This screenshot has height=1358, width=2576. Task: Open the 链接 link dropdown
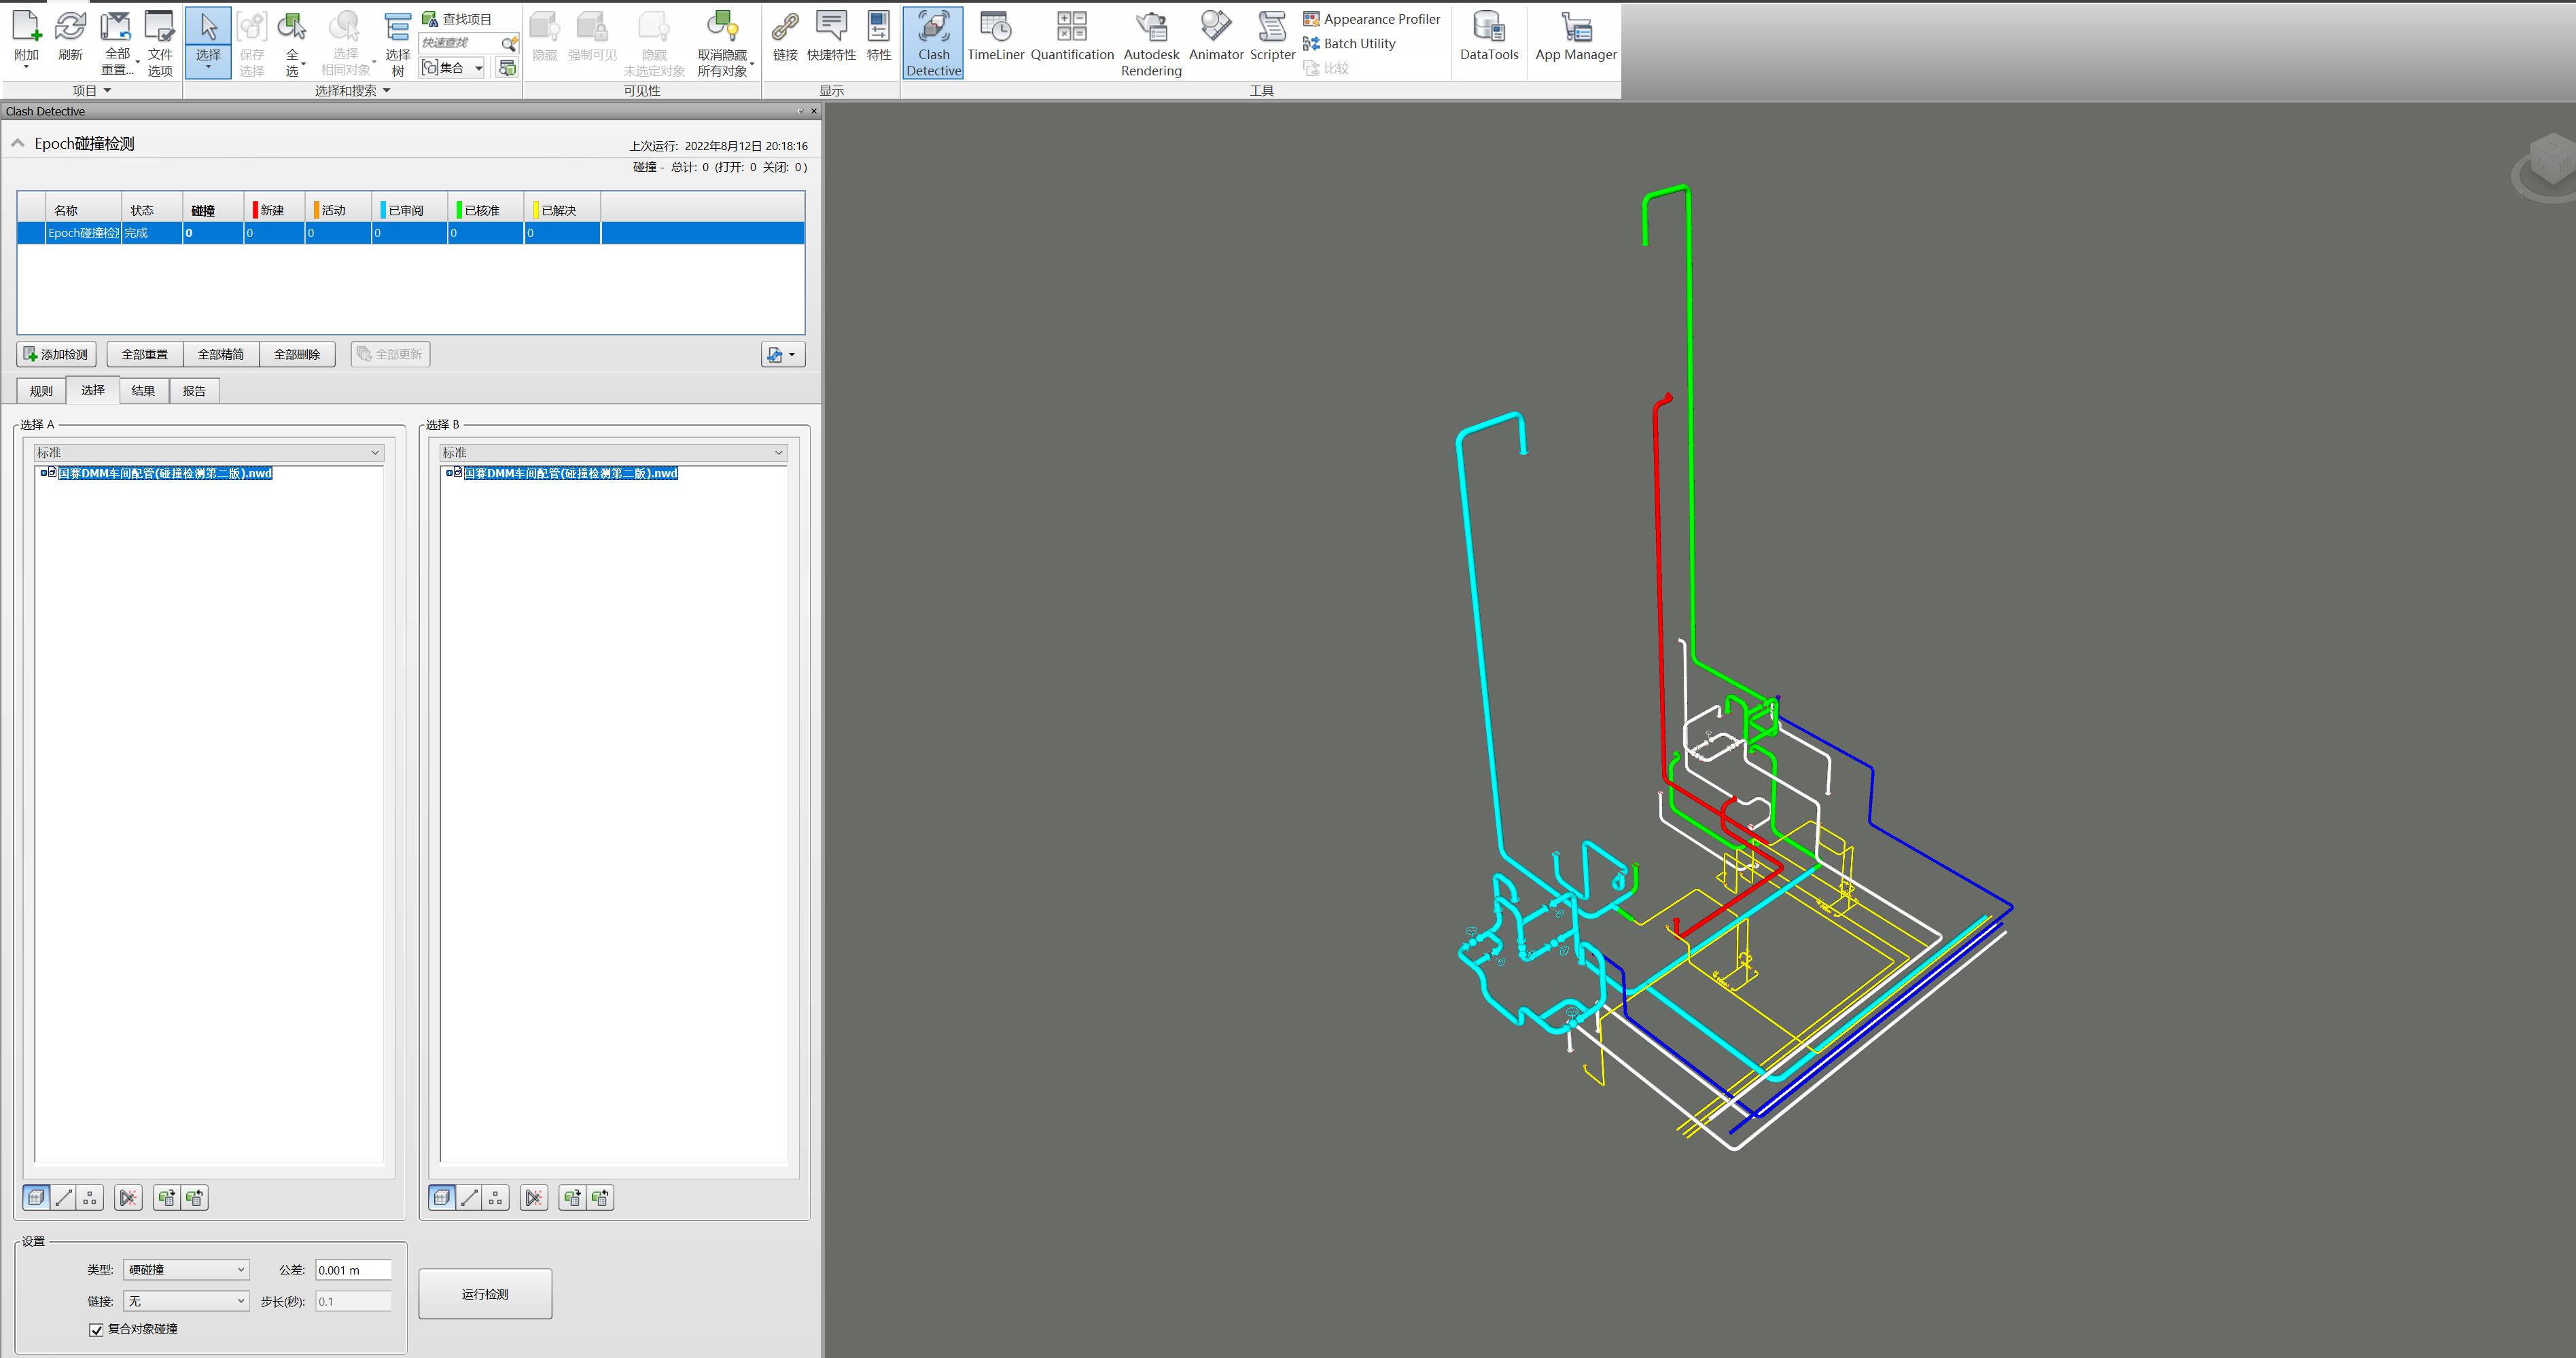tap(186, 1301)
